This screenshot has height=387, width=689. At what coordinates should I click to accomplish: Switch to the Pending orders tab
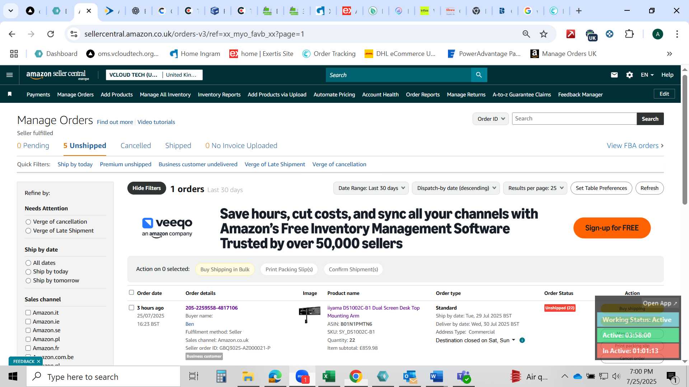click(x=33, y=146)
